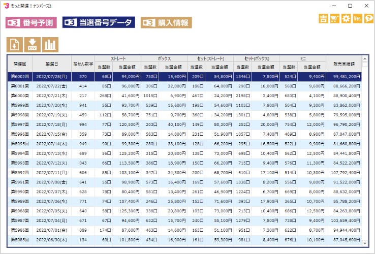The width and height of the screenshot is (375, 254).
Task: Click date 2022/07/12(火)
Action: point(52,163)
